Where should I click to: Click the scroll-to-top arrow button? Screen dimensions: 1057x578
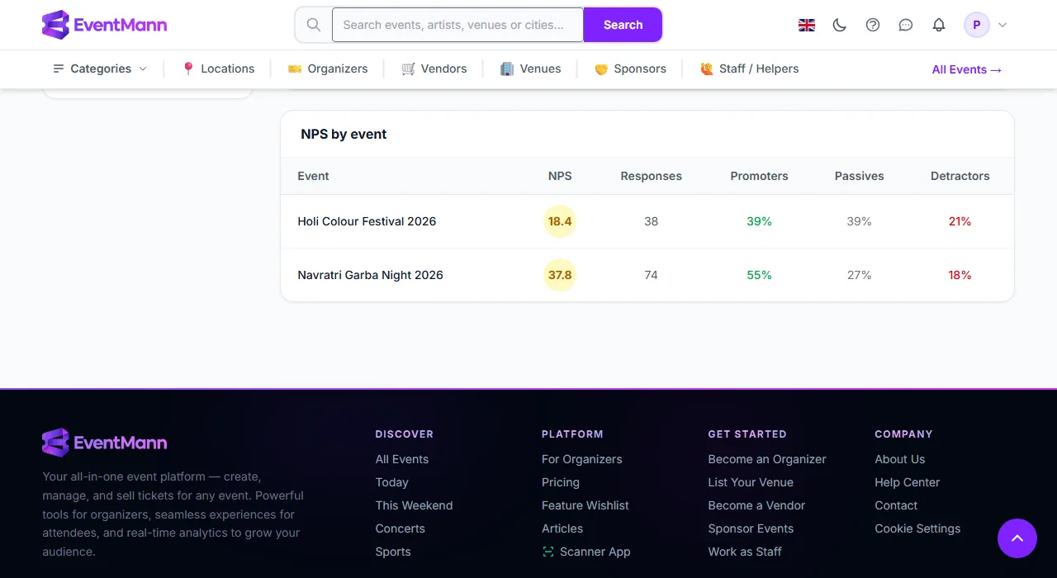coord(1017,538)
